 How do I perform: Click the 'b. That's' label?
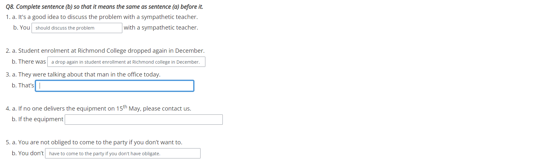23,85
